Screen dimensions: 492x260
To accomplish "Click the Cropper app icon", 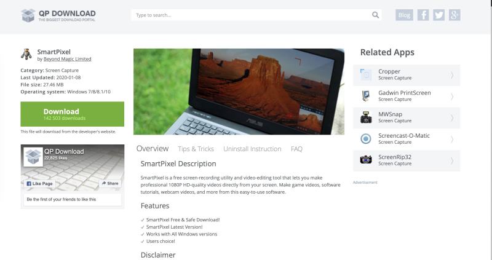I will click(365, 74).
